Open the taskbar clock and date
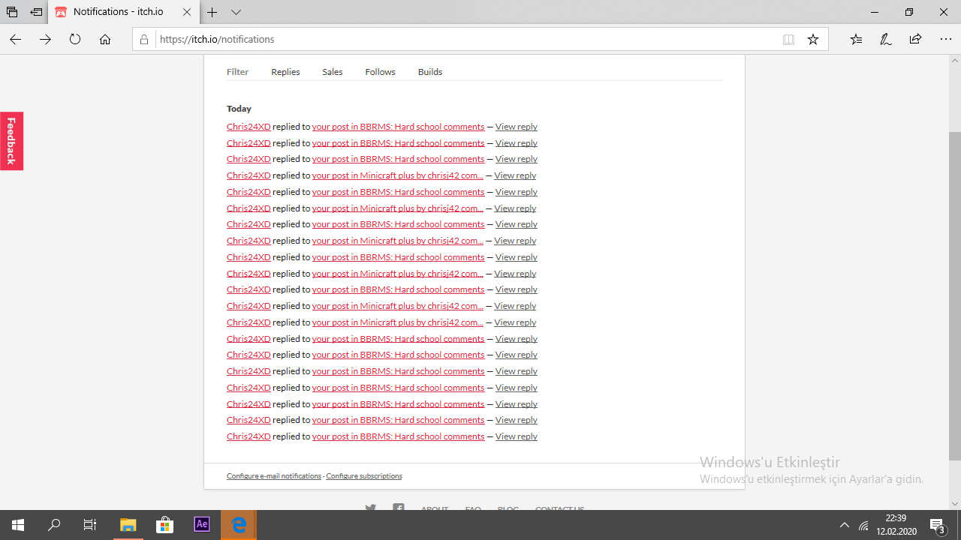Screen dimensions: 961x540 click(x=896, y=525)
